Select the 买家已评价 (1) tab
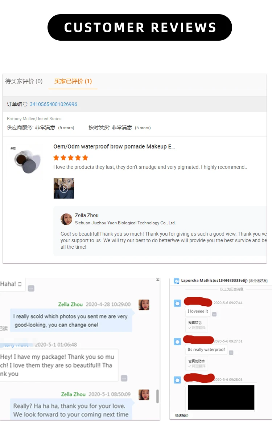 click(73, 81)
